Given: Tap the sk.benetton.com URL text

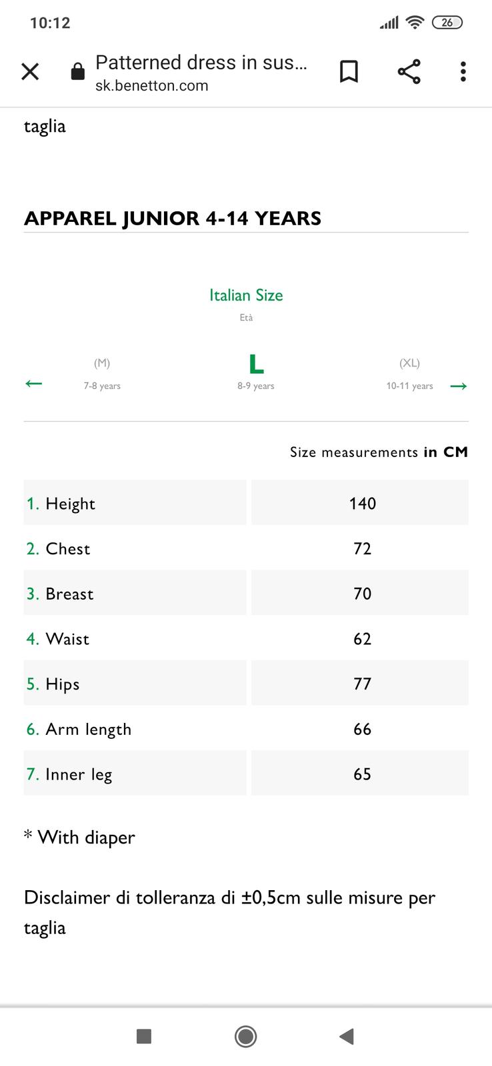Looking at the screenshot, I should (x=152, y=86).
